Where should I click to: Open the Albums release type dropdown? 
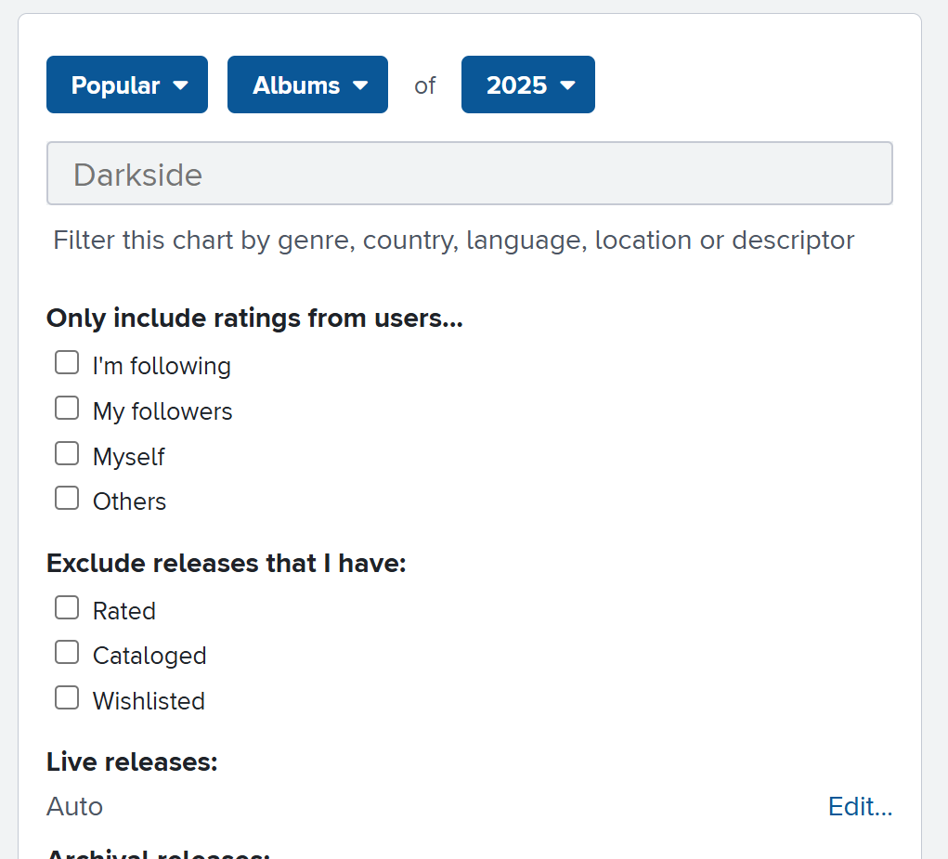(x=307, y=85)
